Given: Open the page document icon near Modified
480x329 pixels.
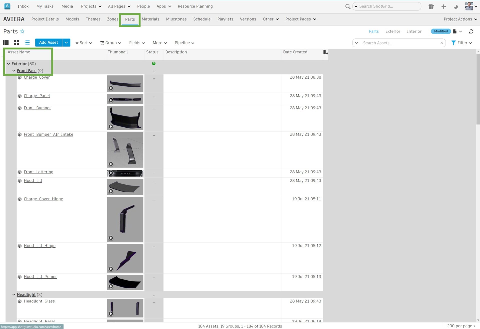Looking at the screenshot, I should [454, 31].
